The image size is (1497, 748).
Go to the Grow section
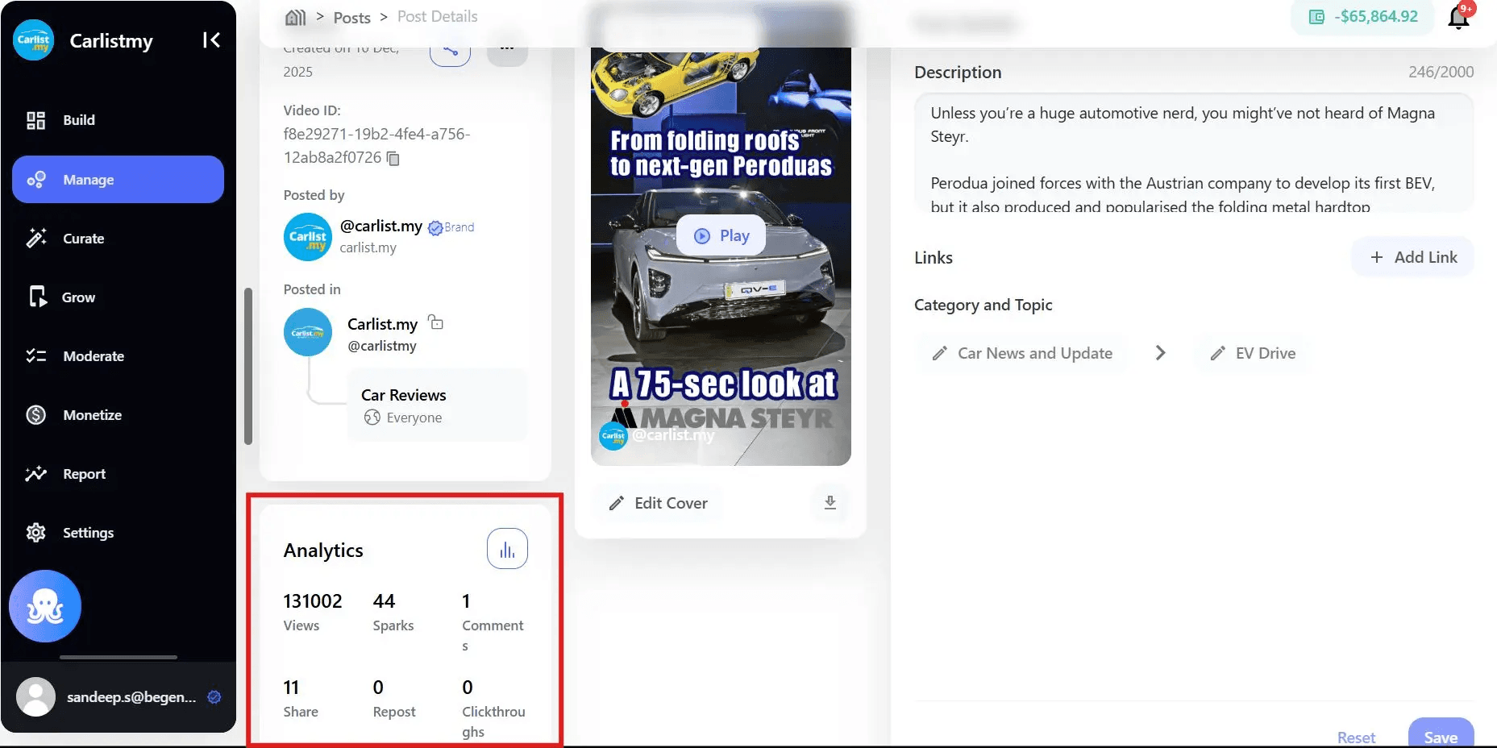(118, 297)
